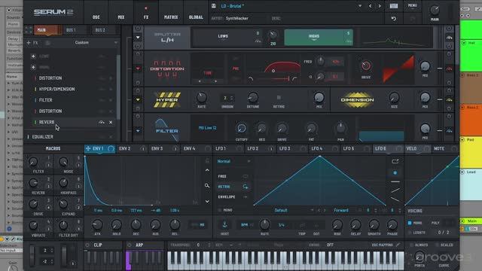Open the Custom FX chain dropdown
This screenshot has height=271, width=482.
click(96, 43)
